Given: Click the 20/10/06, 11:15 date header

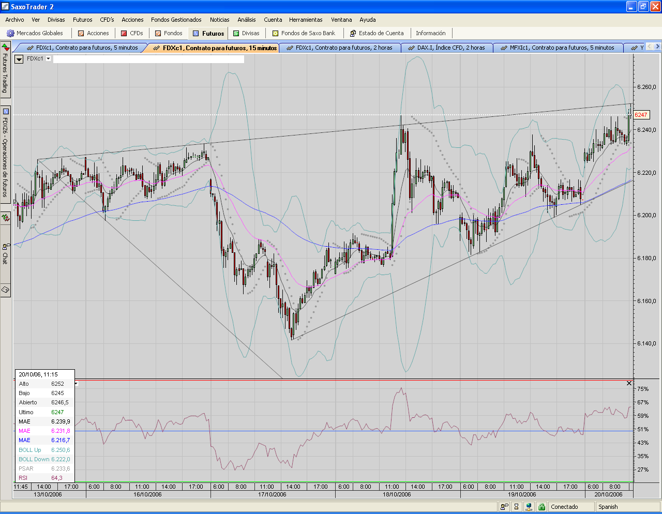Looking at the screenshot, I should click(38, 374).
